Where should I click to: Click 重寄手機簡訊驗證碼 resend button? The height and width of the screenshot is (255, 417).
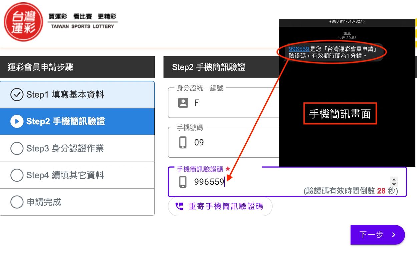click(x=220, y=206)
